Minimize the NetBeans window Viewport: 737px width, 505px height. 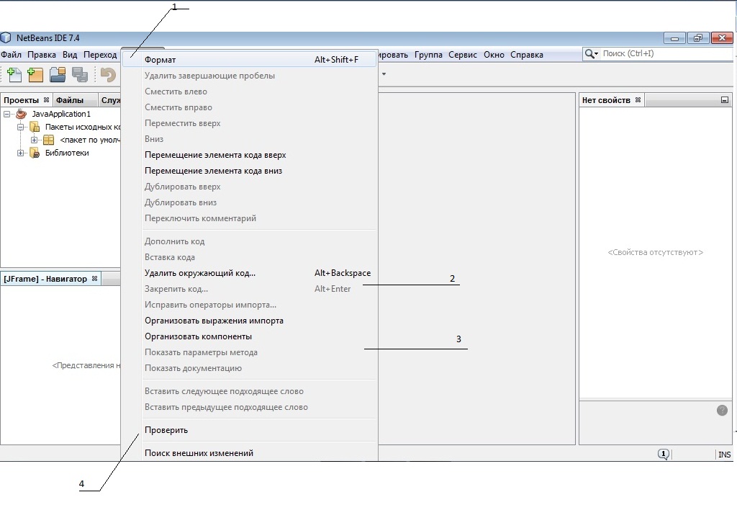coord(675,38)
